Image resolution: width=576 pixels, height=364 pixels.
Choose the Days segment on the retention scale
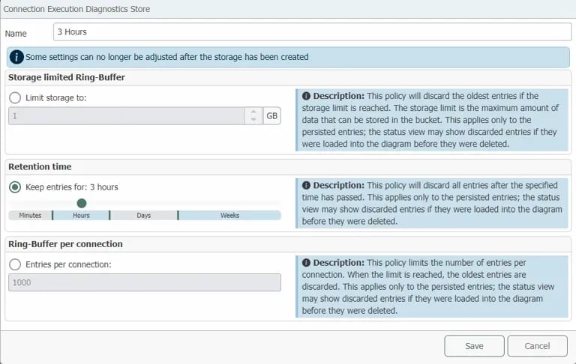point(143,216)
